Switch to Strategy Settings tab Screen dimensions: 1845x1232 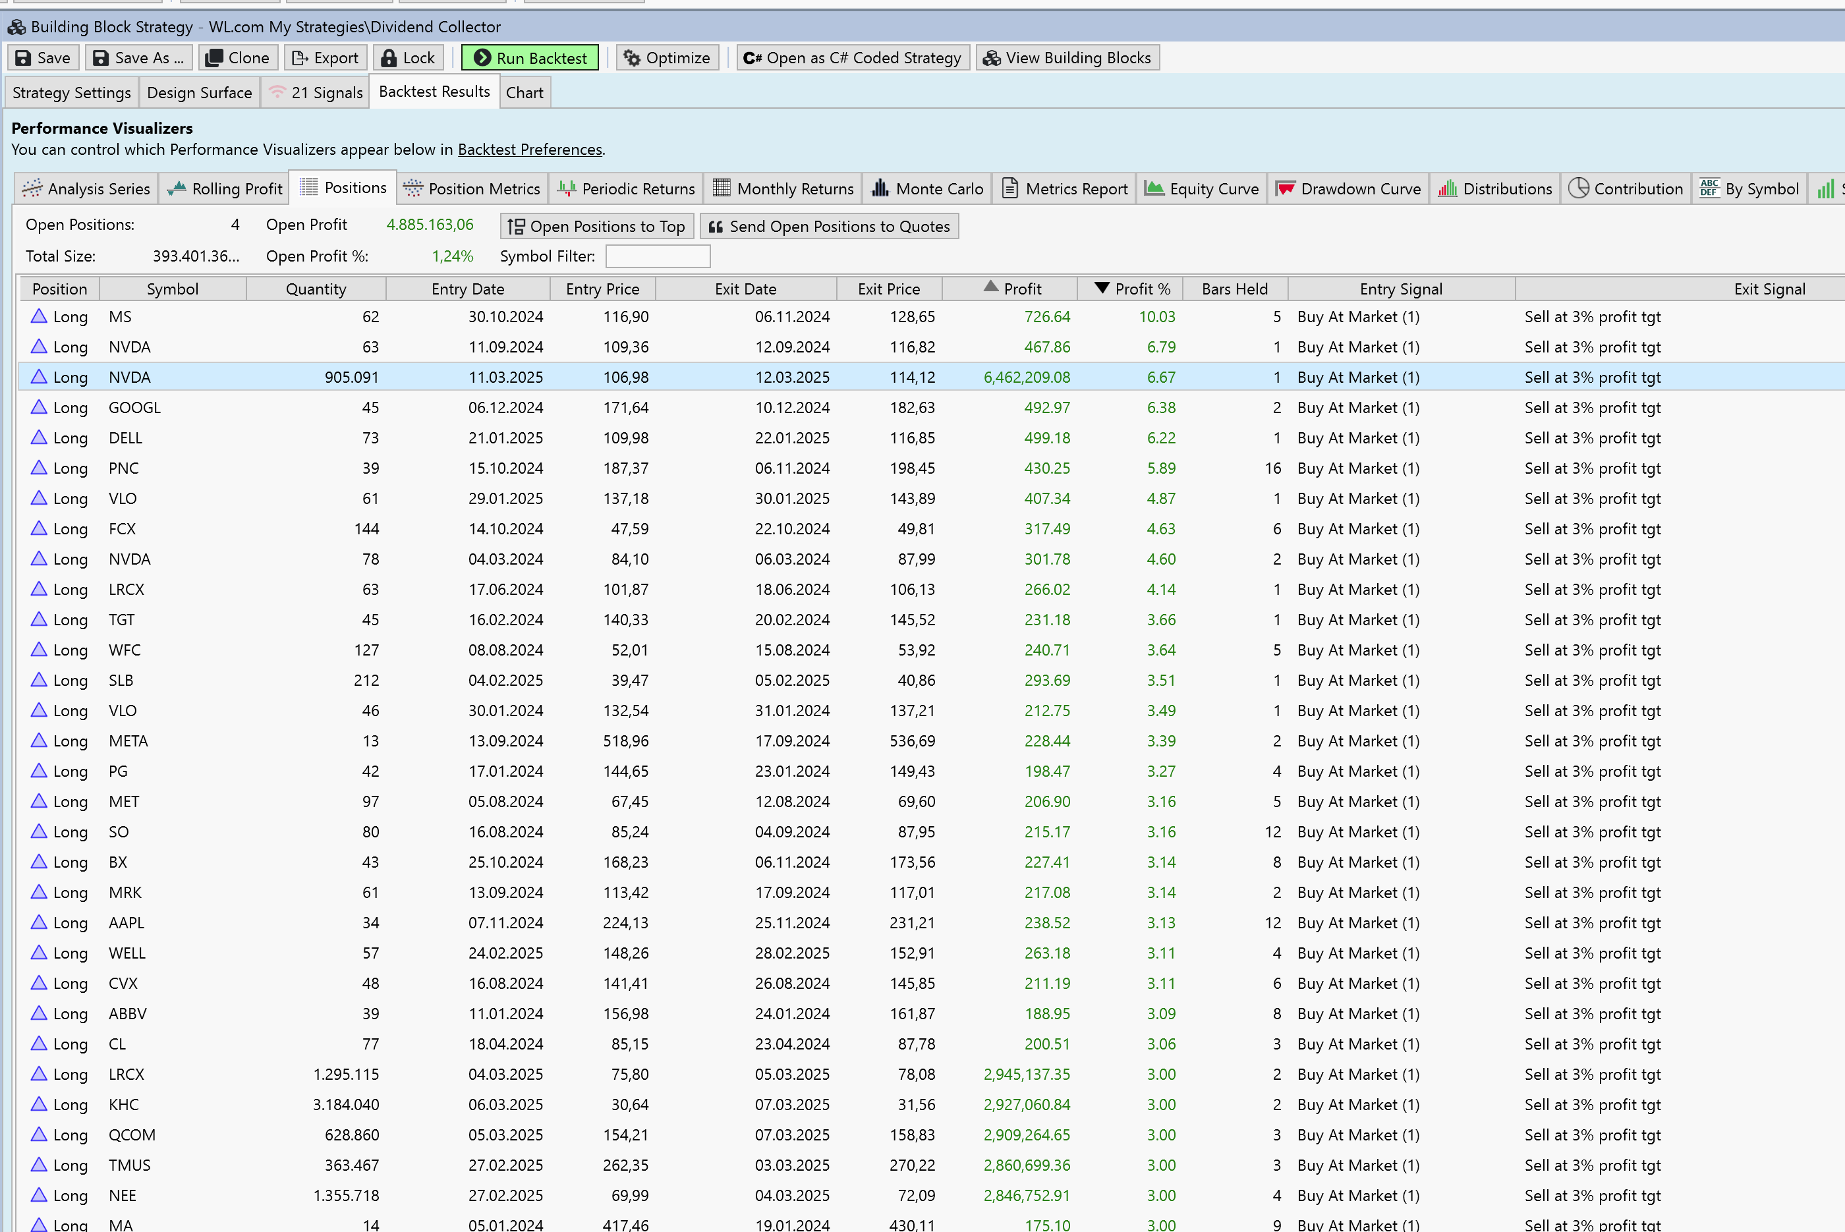click(x=72, y=93)
